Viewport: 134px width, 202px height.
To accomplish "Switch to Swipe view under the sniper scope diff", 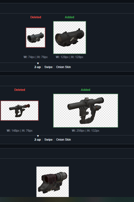I will tap(48, 140).
